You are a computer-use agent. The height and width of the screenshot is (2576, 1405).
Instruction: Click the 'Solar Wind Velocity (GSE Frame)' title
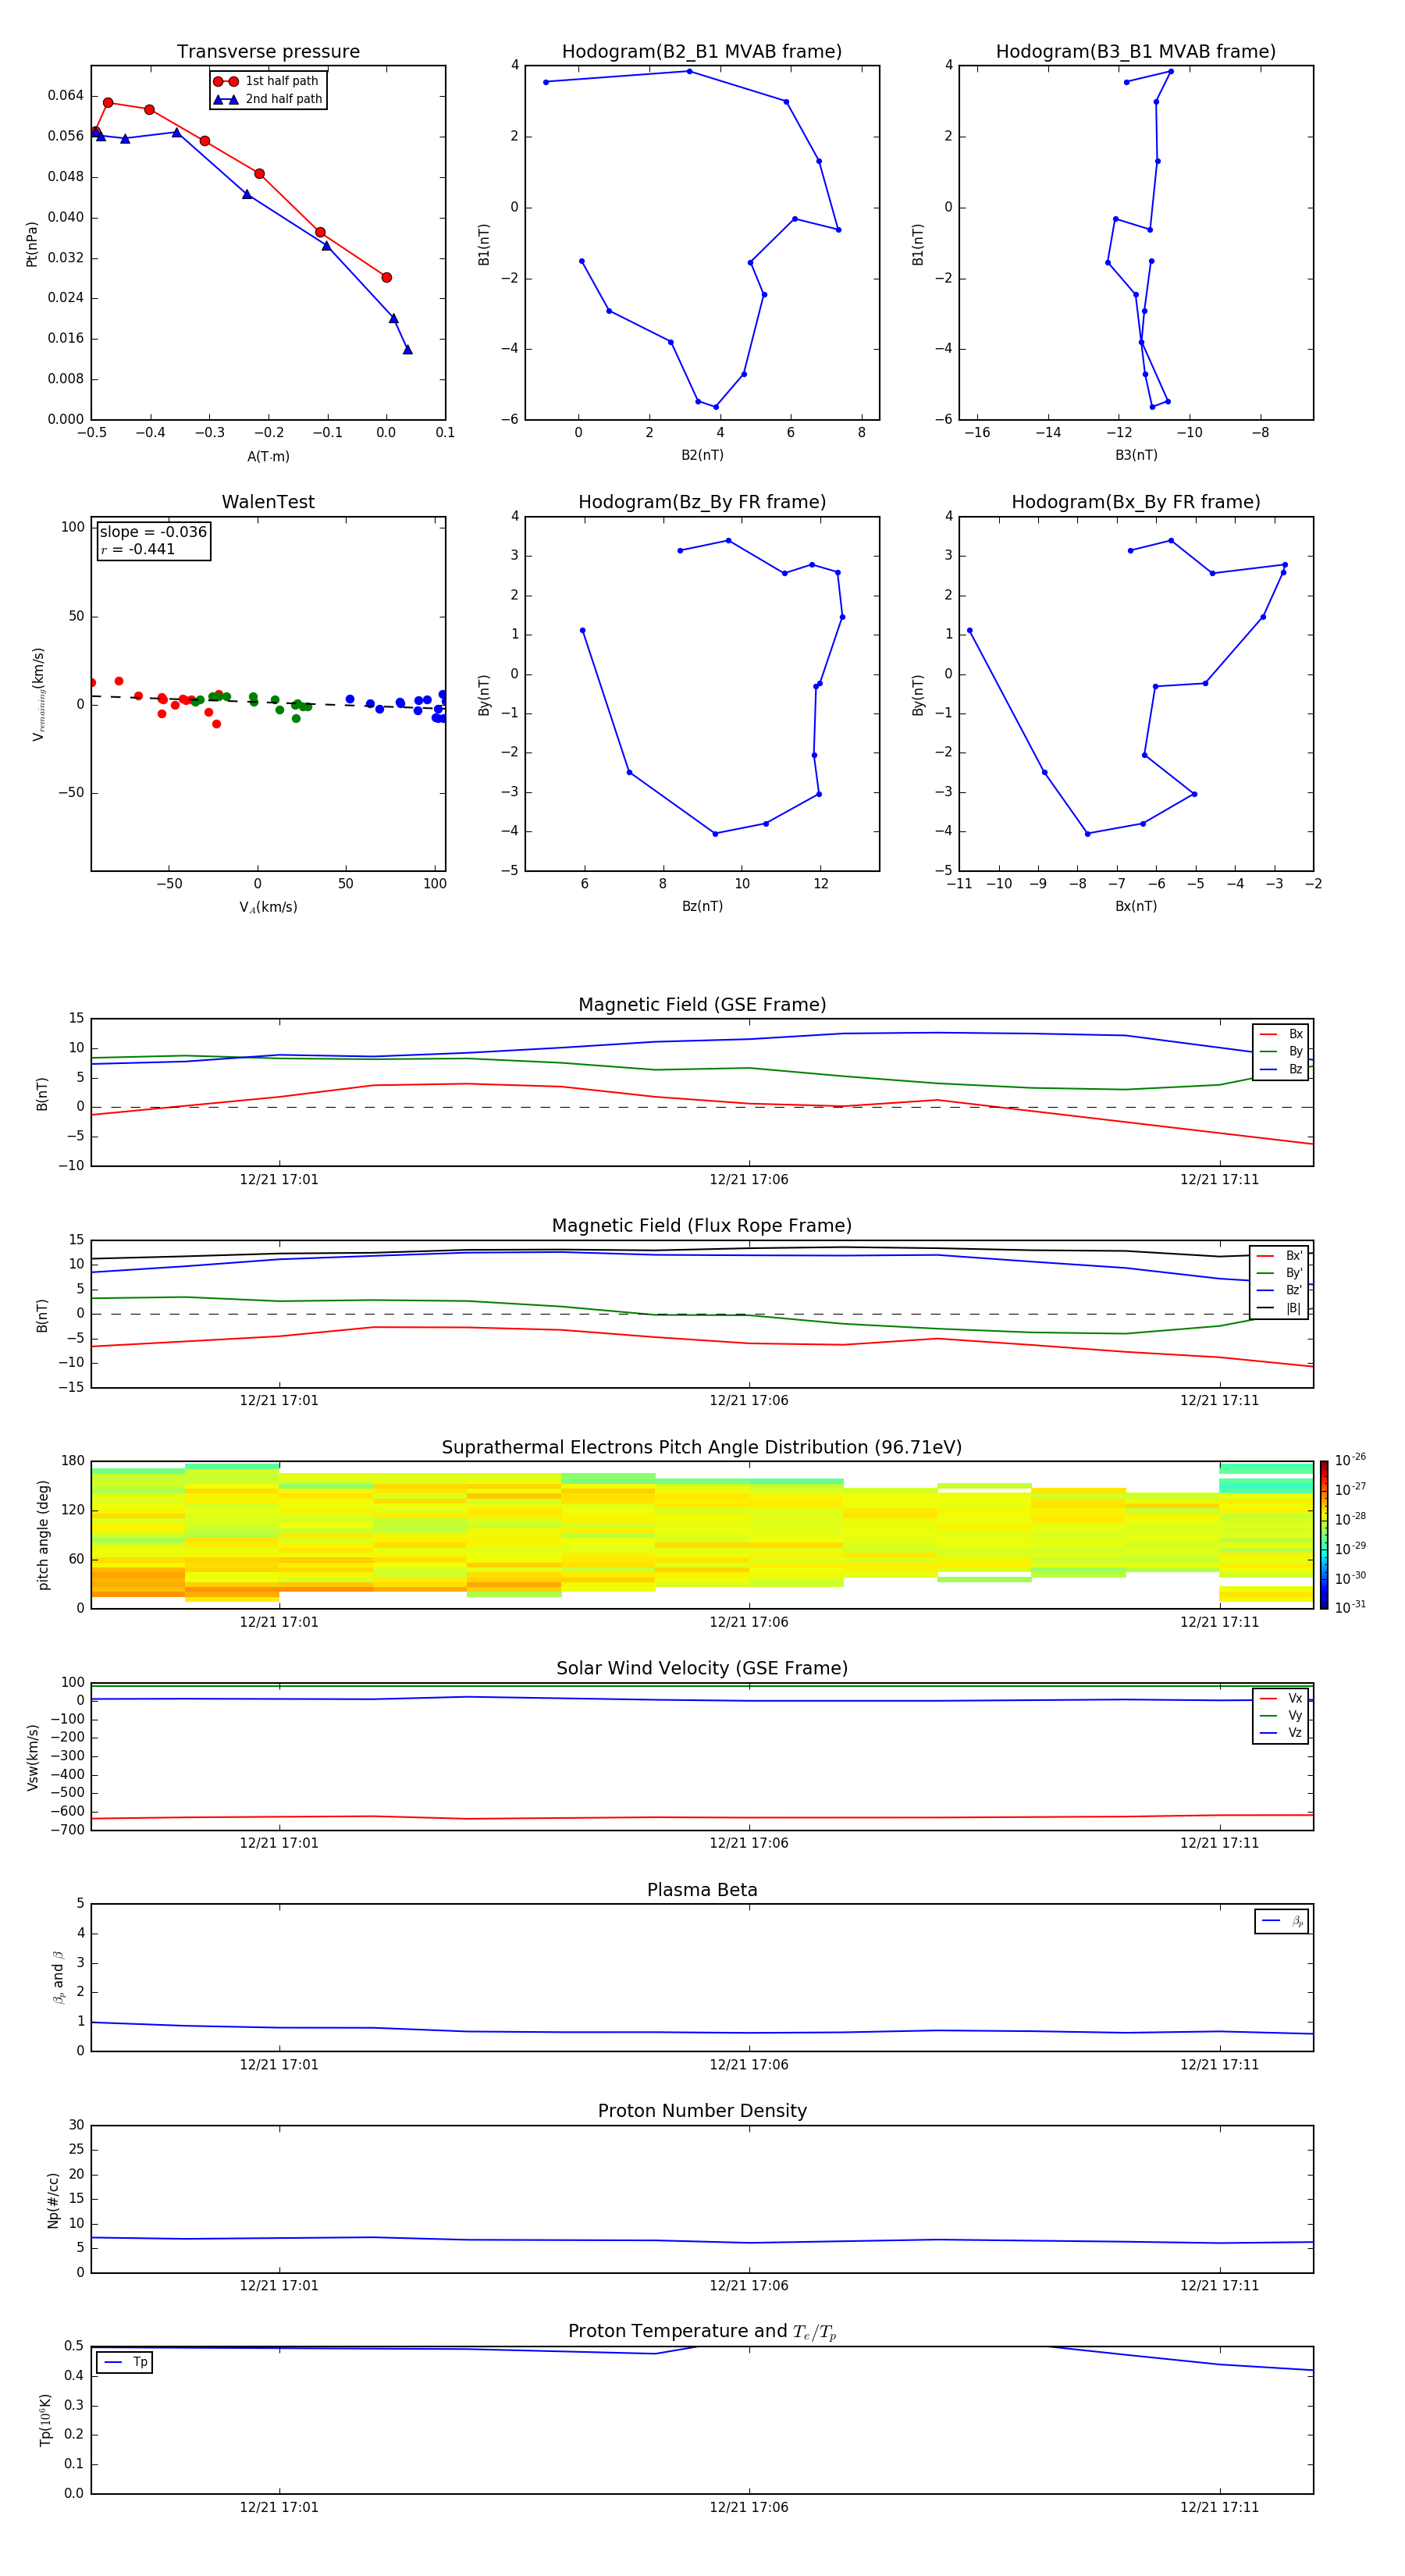tap(702, 1669)
